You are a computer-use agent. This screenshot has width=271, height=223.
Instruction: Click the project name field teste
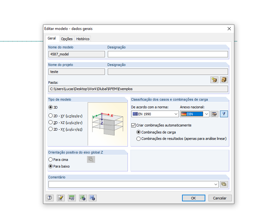tap(77, 72)
